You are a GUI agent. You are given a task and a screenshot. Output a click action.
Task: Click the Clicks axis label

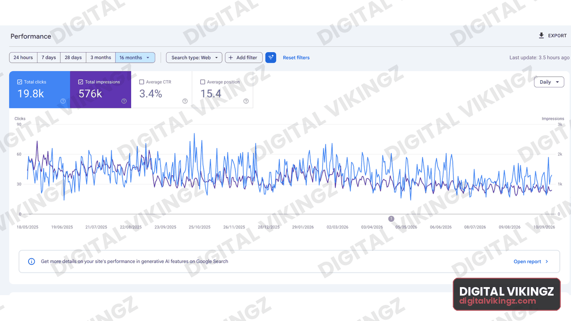click(20, 119)
